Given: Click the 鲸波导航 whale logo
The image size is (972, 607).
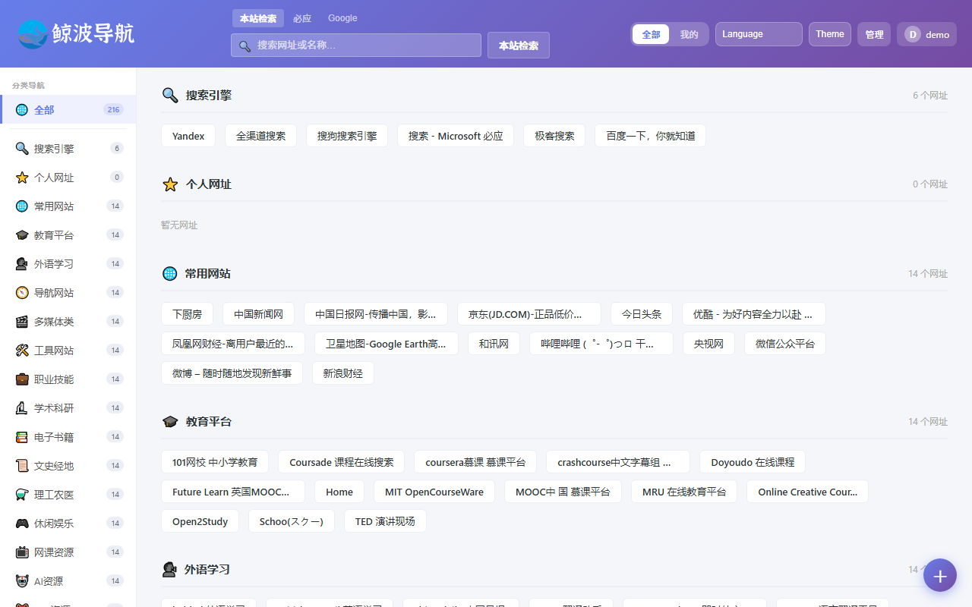Looking at the screenshot, I should point(33,34).
